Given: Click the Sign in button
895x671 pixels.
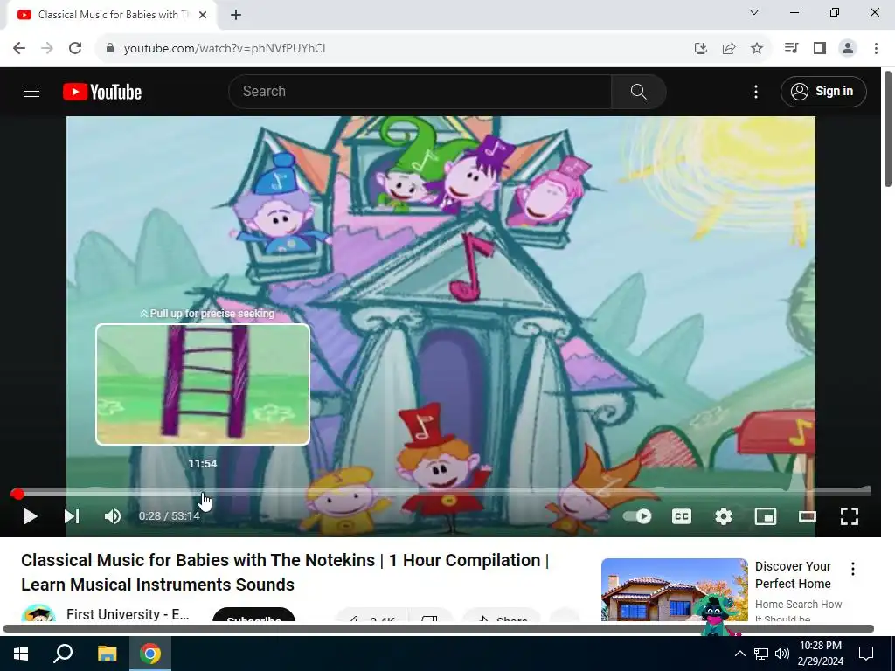Looking at the screenshot, I should pyautogui.click(x=823, y=91).
